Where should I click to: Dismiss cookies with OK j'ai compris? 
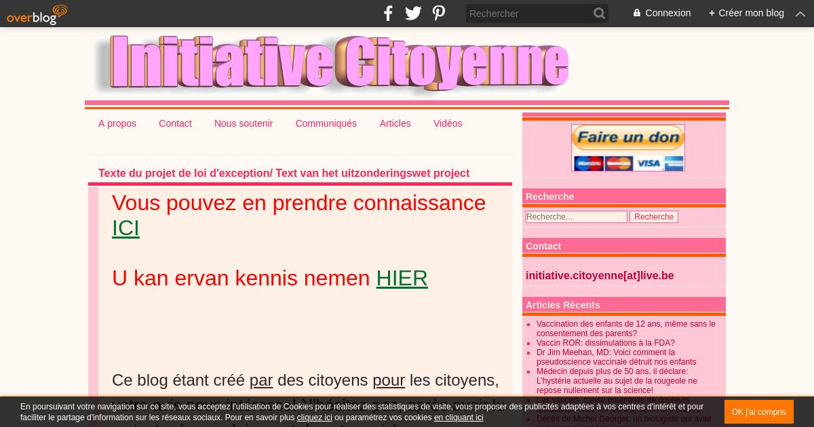pos(759,412)
